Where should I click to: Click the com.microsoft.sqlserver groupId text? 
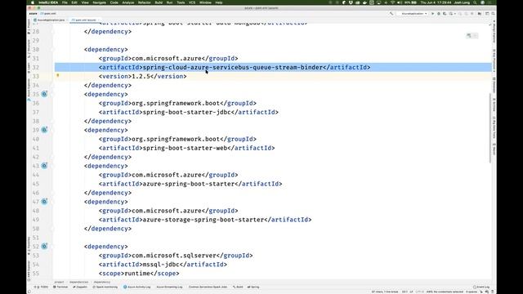[174, 256]
